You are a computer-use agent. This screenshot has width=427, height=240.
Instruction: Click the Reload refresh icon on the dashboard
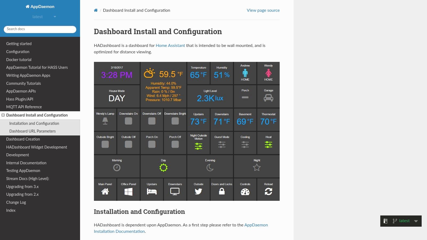tap(268, 191)
